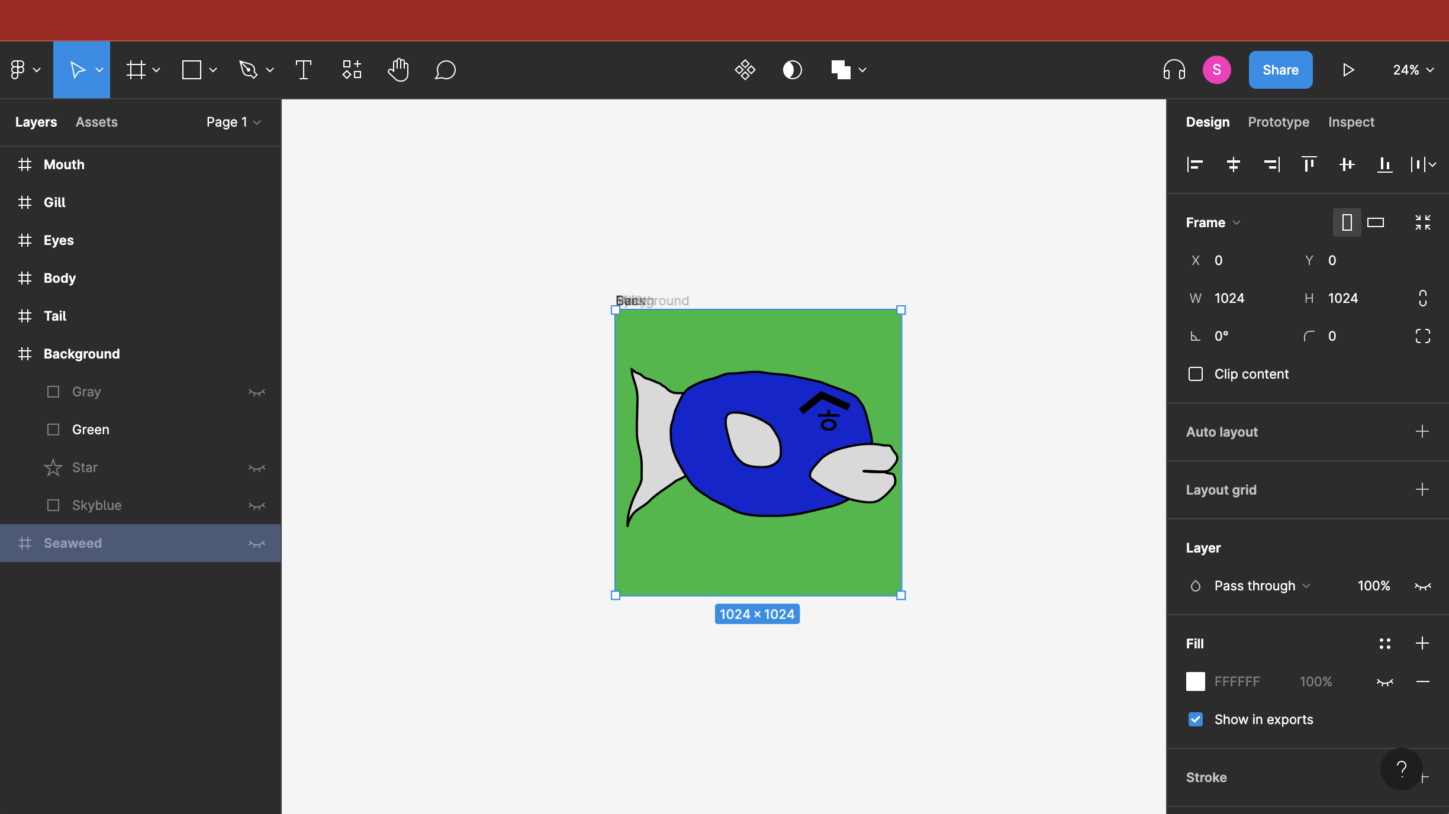Select the Hand tool
Image resolution: width=1449 pixels, height=814 pixels.
[398, 70]
